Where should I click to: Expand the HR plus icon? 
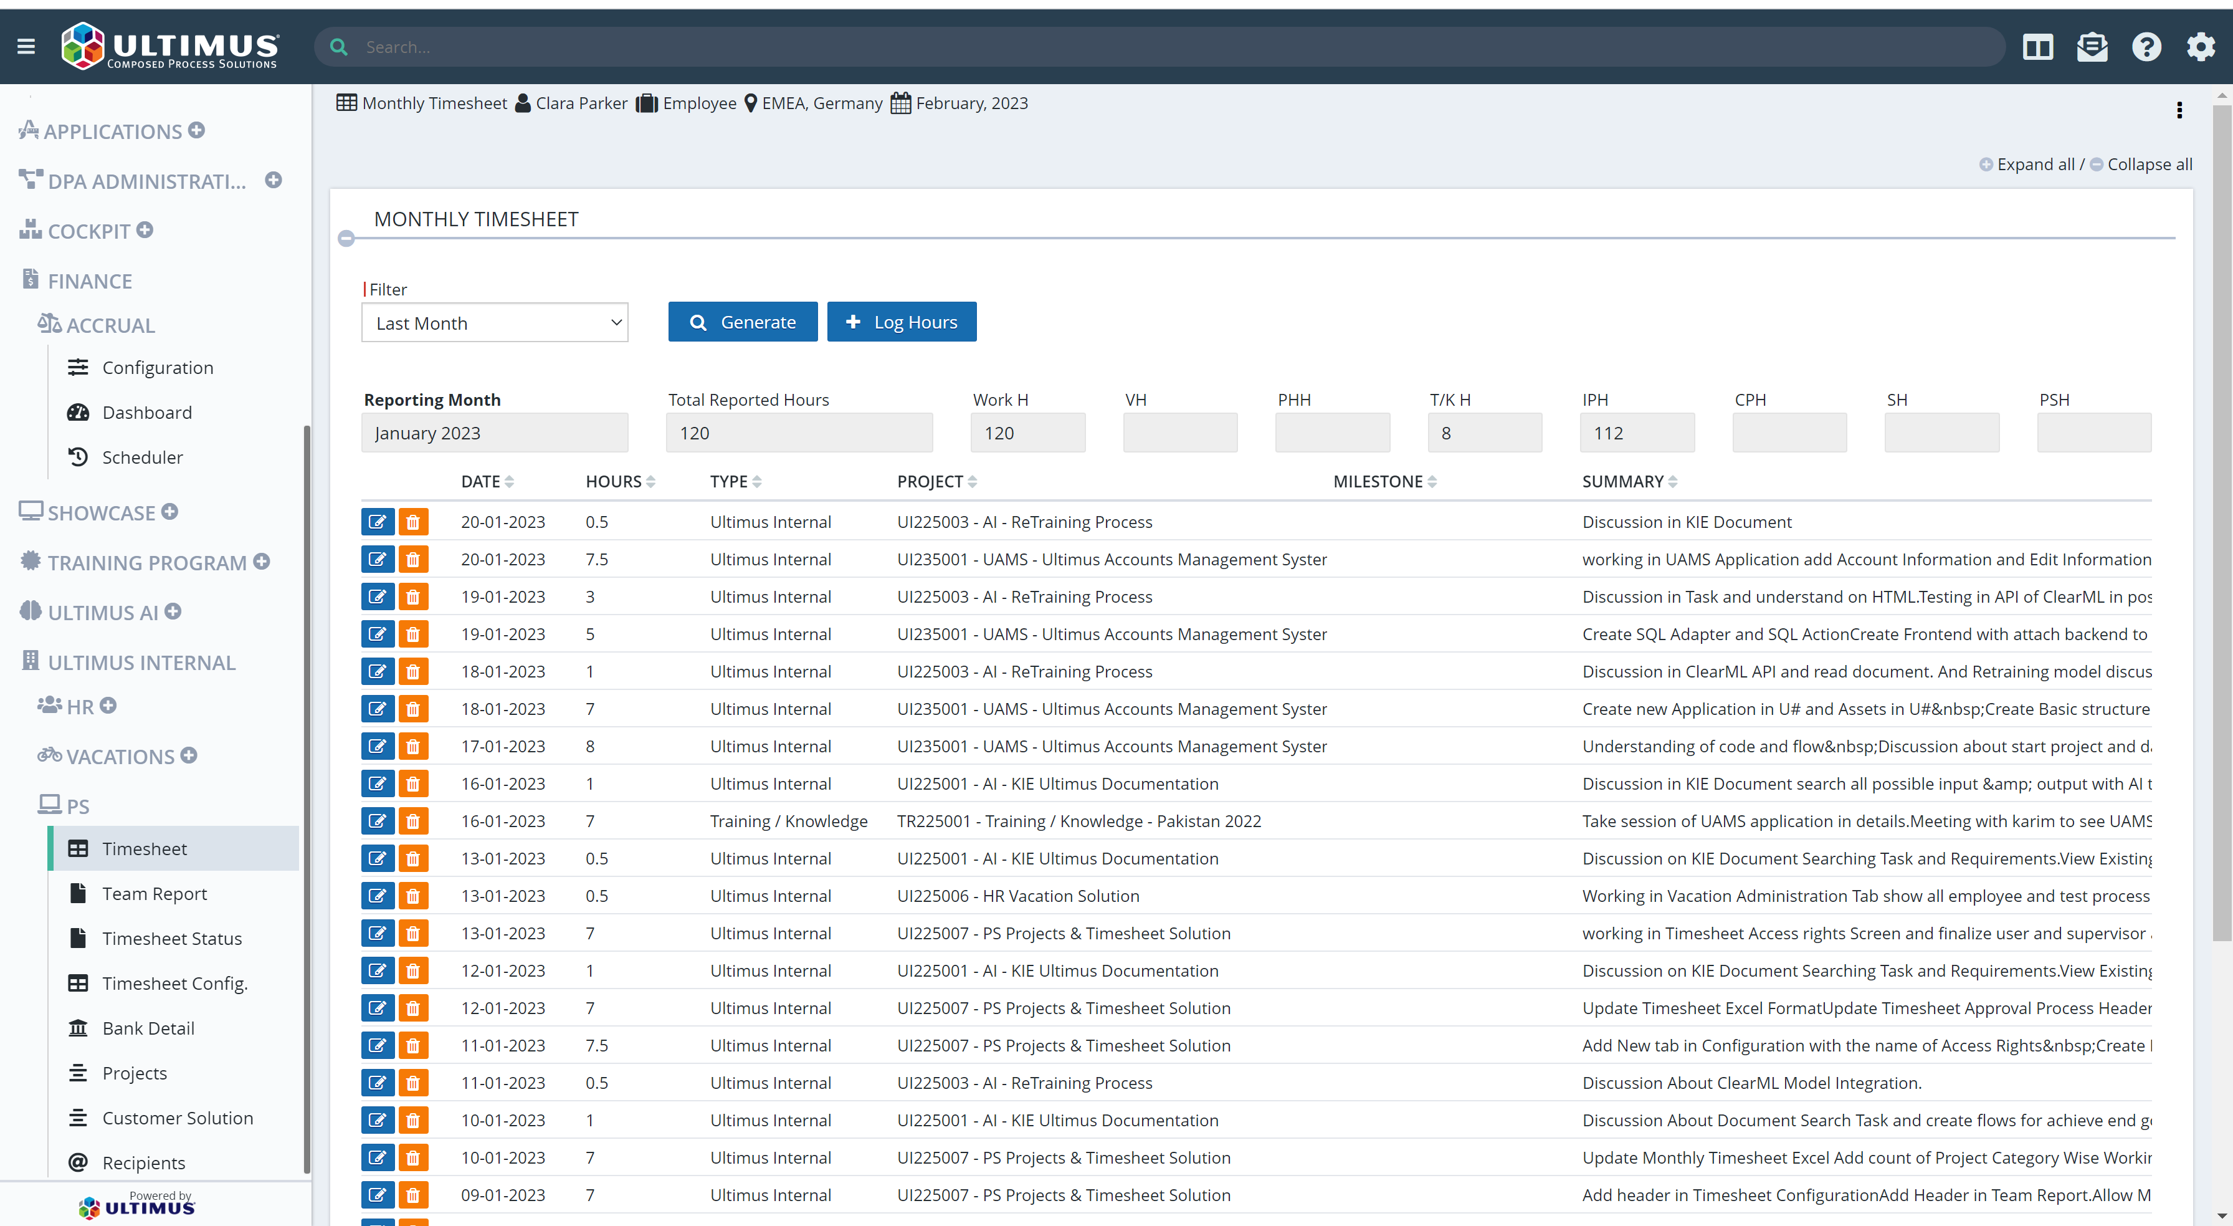tap(108, 705)
